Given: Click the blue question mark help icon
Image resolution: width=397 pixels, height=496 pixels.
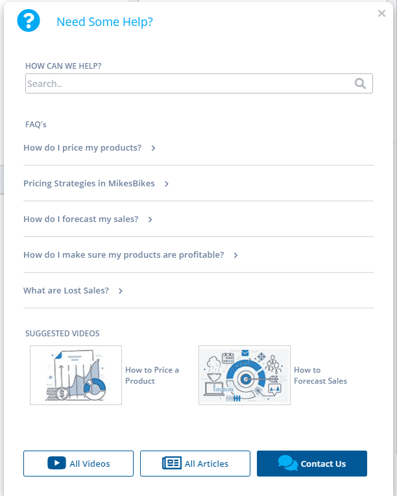Looking at the screenshot, I should coord(29,21).
